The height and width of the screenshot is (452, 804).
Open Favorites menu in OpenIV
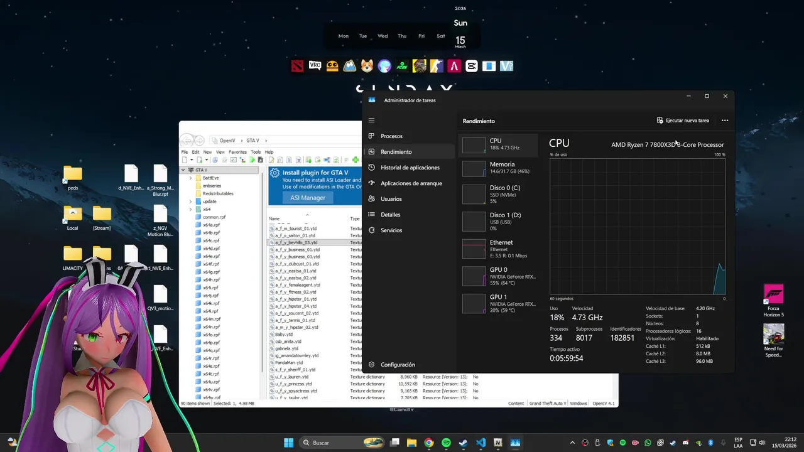pos(237,152)
